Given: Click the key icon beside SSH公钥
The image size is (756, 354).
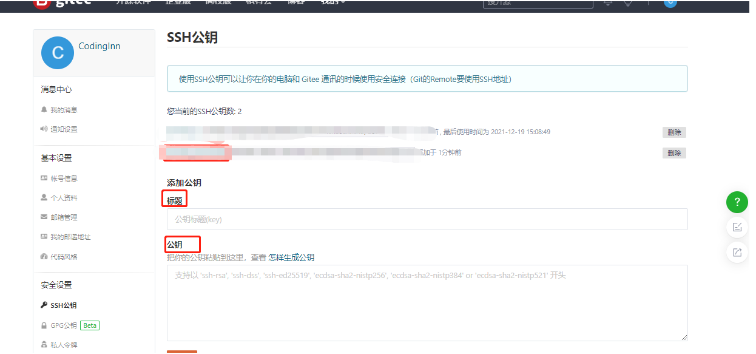Looking at the screenshot, I should pyautogui.click(x=44, y=305).
